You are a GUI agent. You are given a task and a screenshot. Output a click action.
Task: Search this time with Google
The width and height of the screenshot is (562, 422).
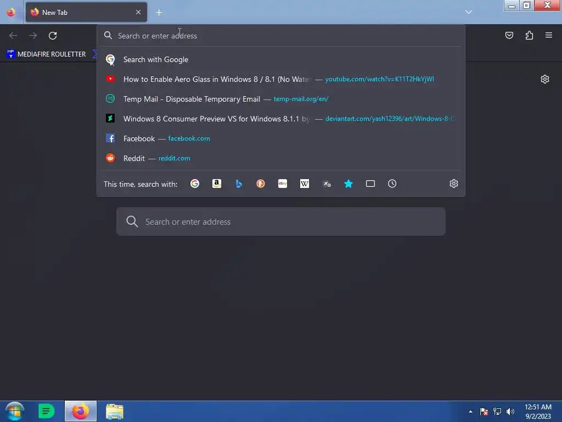pos(195,184)
